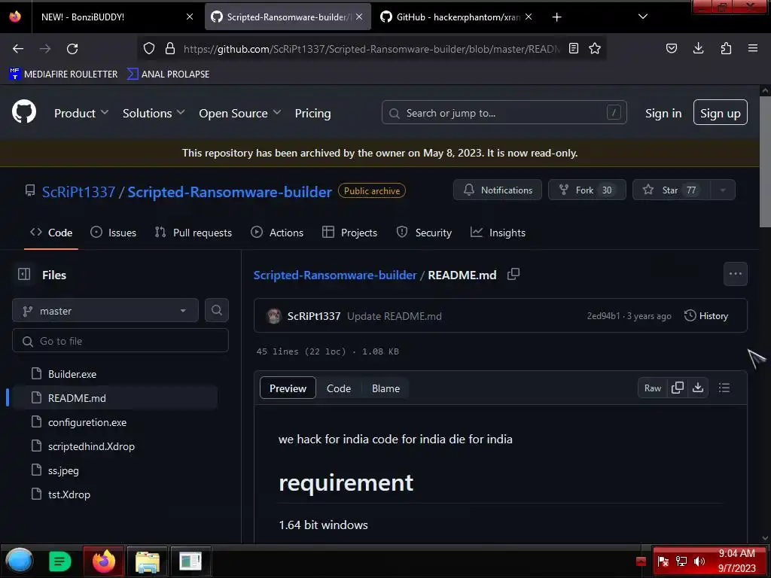
Task: Open the shield tracking protection icon
Action: tap(149, 48)
